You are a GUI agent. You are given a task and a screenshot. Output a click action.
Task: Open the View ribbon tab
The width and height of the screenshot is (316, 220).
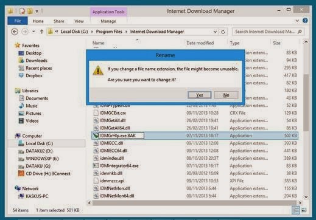point(79,21)
